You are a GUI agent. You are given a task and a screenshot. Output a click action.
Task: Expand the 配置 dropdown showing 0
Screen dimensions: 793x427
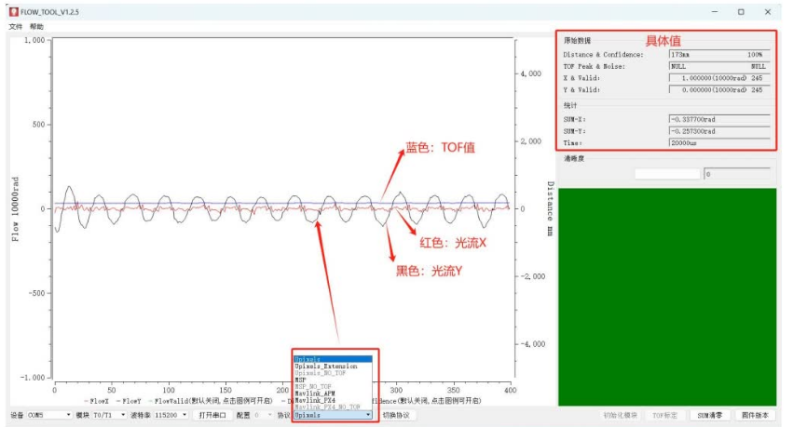click(x=263, y=415)
